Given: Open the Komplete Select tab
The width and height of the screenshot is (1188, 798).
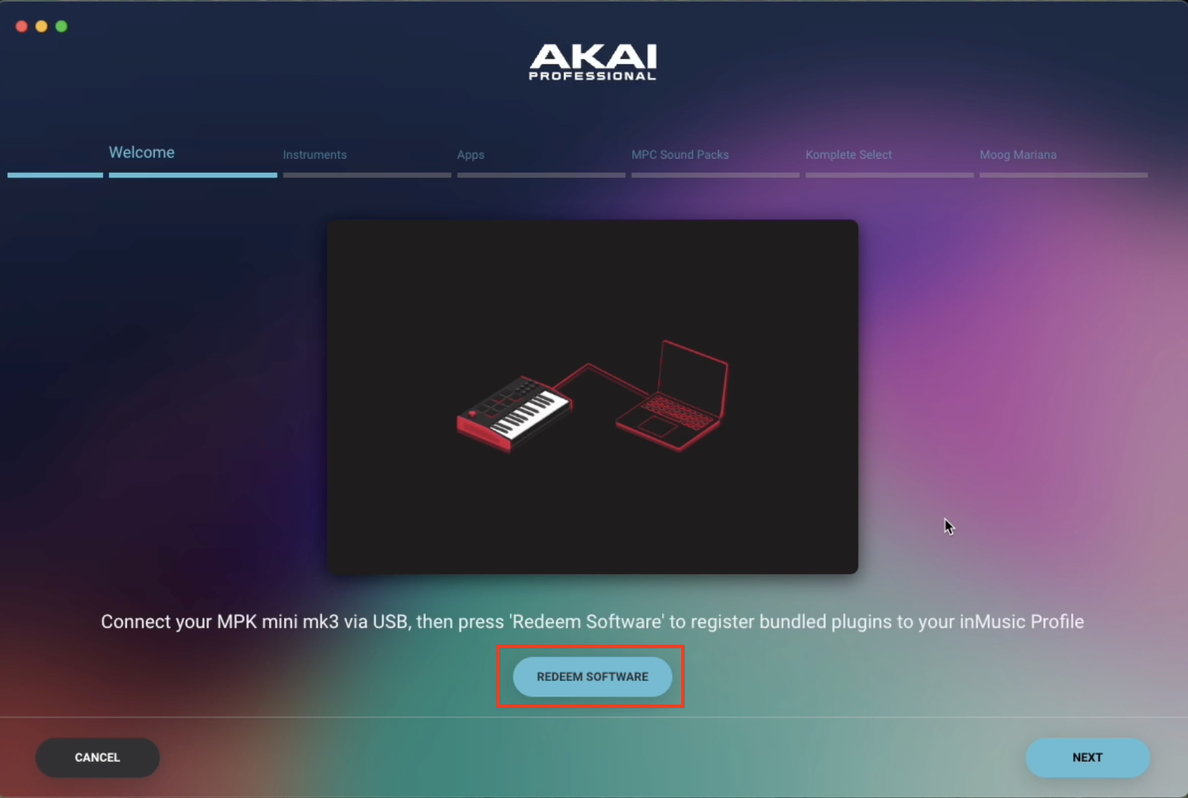Looking at the screenshot, I should pos(848,155).
